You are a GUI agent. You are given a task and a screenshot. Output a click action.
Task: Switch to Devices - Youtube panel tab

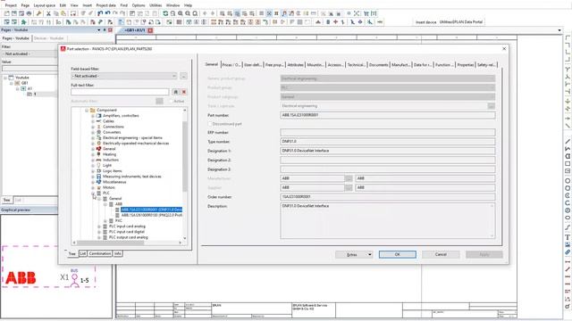[48, 38]
